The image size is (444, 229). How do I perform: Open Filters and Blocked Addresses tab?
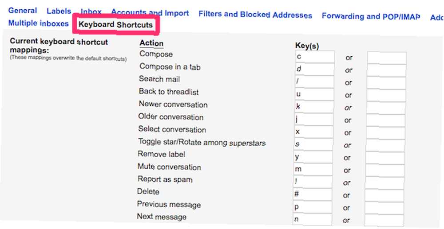point(255,15)
